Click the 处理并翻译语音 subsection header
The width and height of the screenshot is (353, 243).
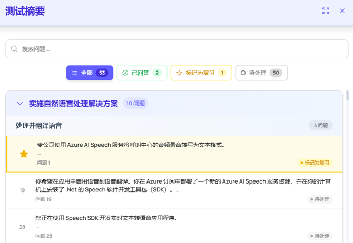(x=39, y=126)
